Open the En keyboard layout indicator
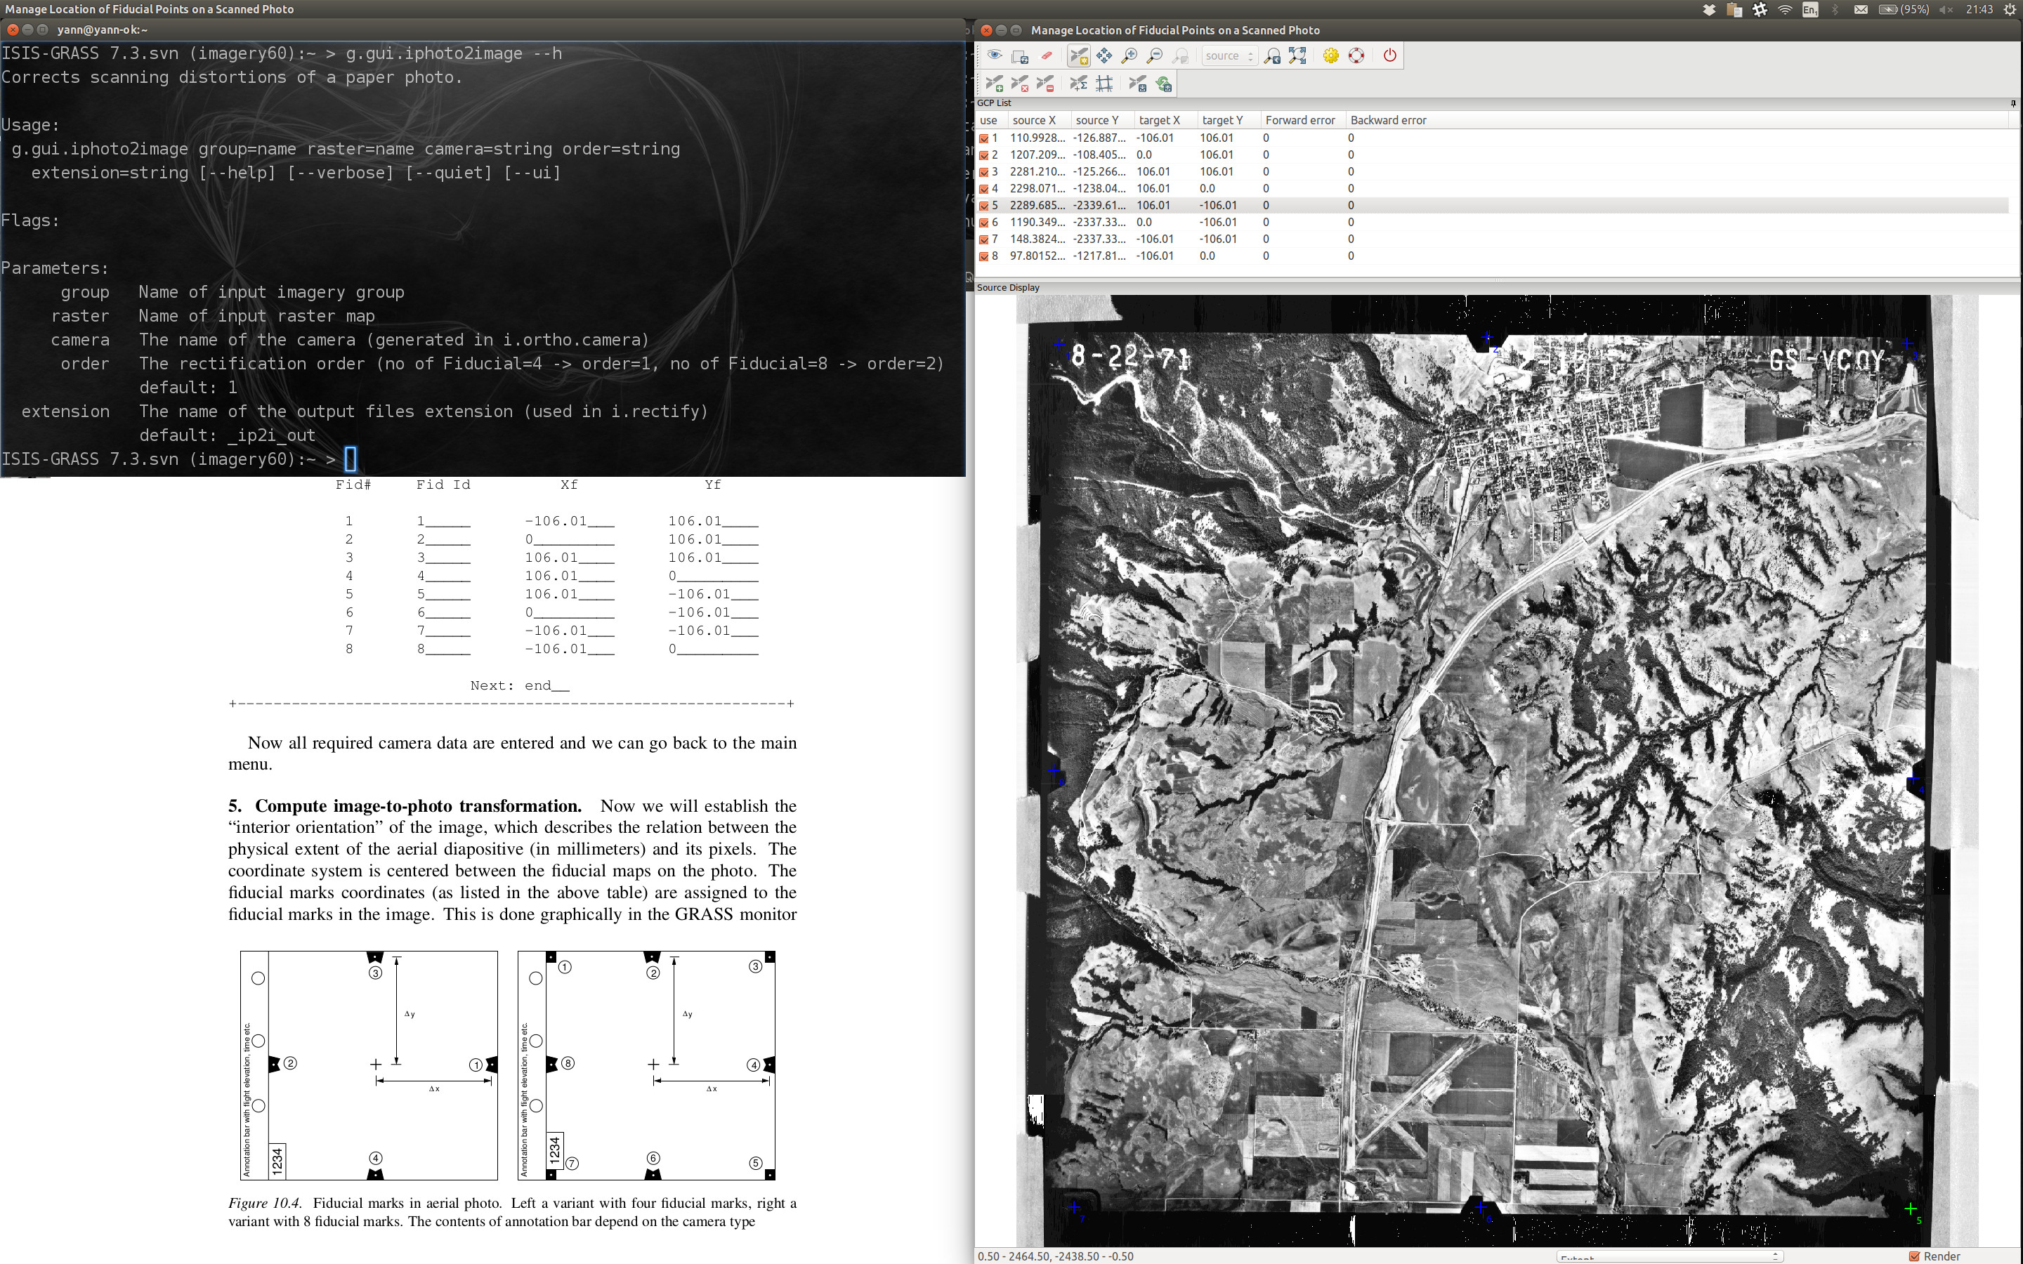This screenshot has height=1264, width=2023. 1810,9
